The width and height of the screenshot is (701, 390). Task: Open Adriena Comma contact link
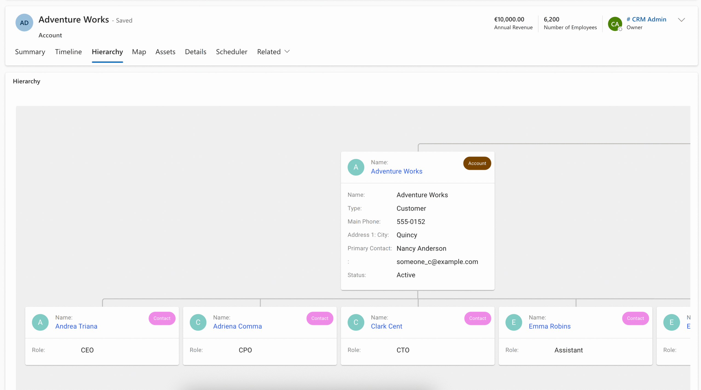(237, 326)
